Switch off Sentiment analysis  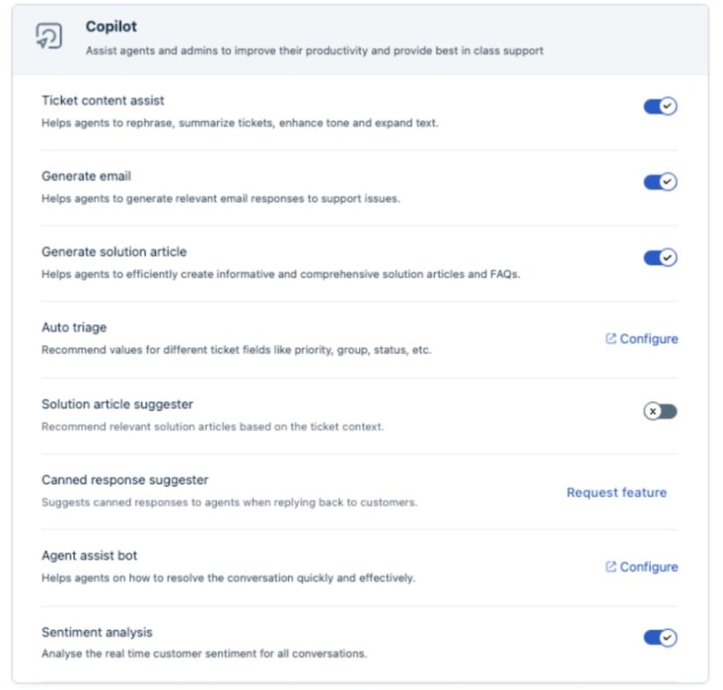(659, 637)
